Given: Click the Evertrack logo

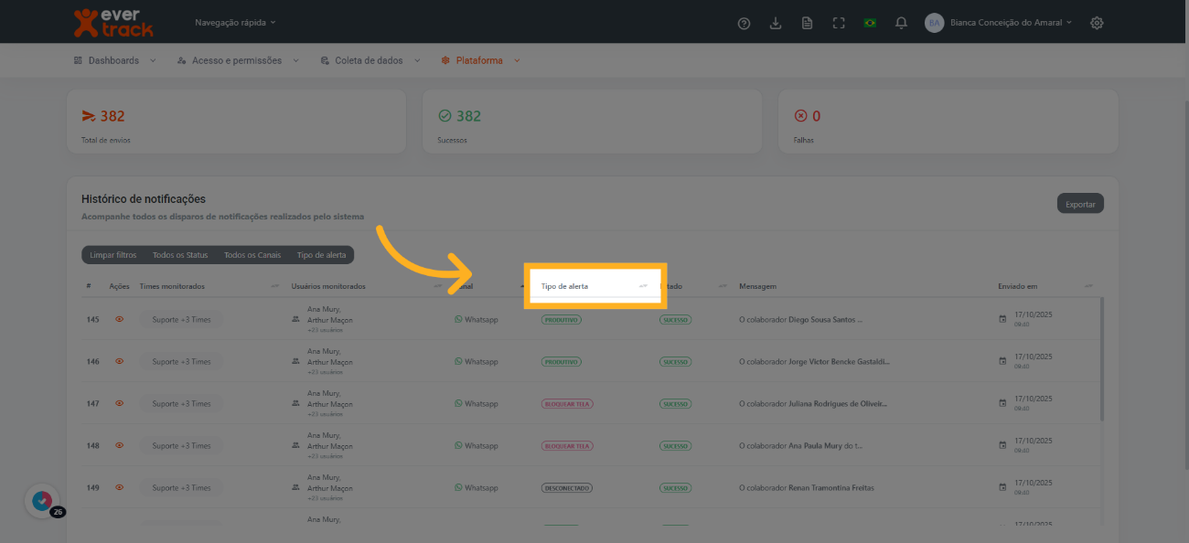Looking at the screenshot, I should point(113,22).
